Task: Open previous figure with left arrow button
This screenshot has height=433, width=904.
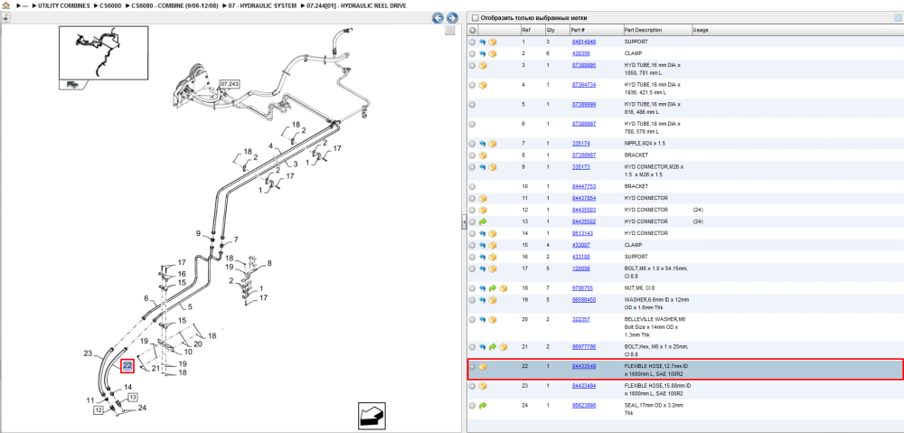Action: 438,18
